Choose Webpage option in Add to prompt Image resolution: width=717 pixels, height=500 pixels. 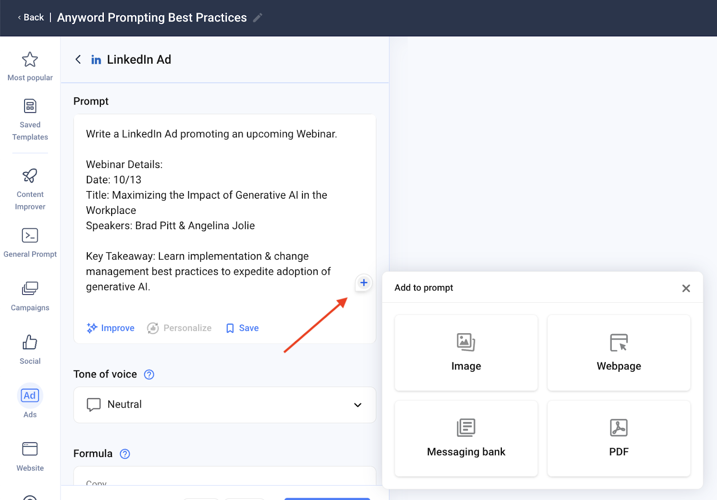tap(619, 352)
